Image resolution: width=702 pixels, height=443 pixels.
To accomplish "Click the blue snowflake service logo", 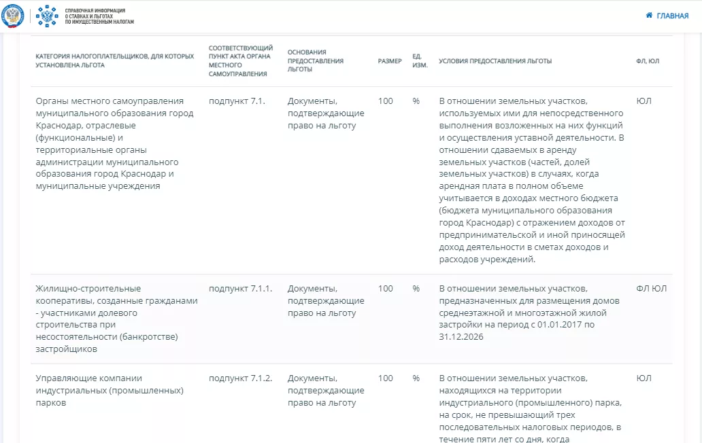I will [x=46, y=16].
